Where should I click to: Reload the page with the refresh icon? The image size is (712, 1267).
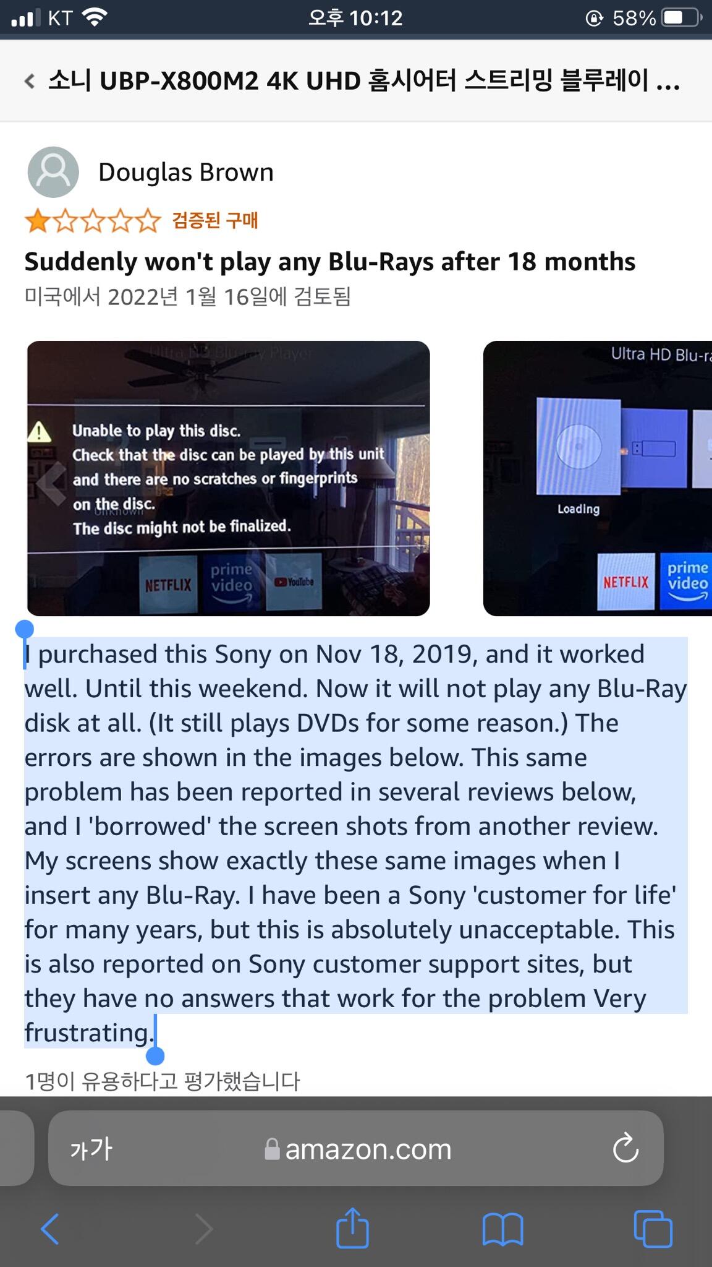pos(625,1148)
